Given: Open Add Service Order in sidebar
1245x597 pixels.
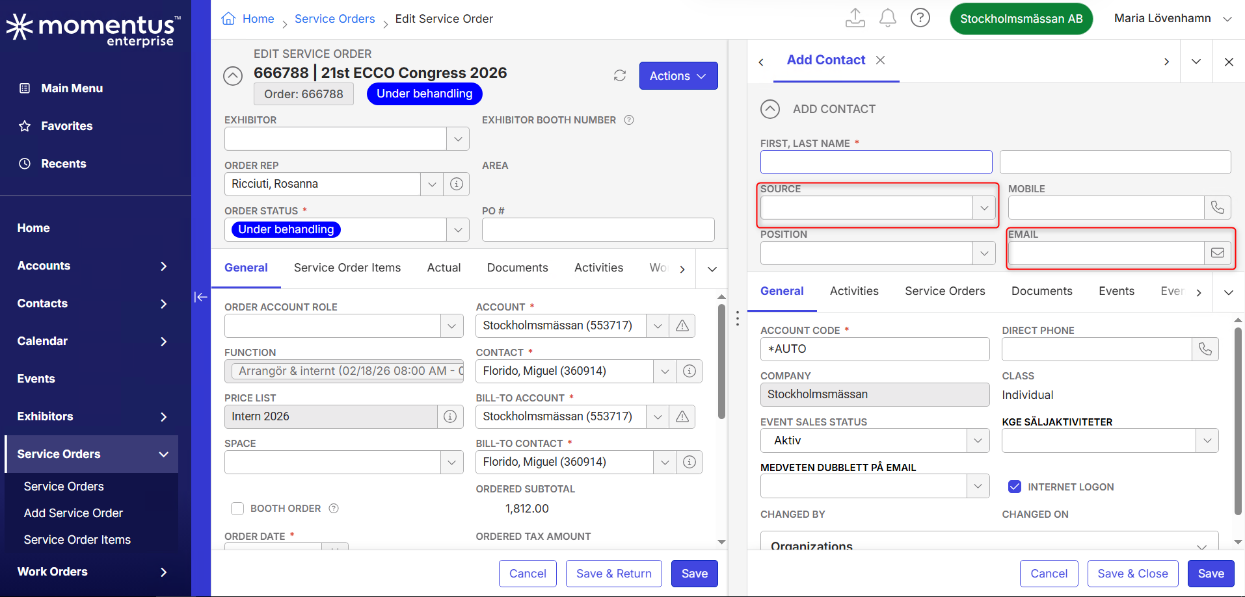Looking at the screenshot, I should tap(74, 513).
